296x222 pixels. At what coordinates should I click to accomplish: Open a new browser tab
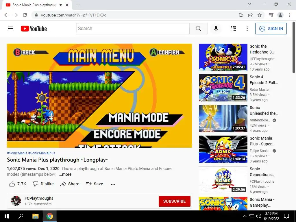78,5
